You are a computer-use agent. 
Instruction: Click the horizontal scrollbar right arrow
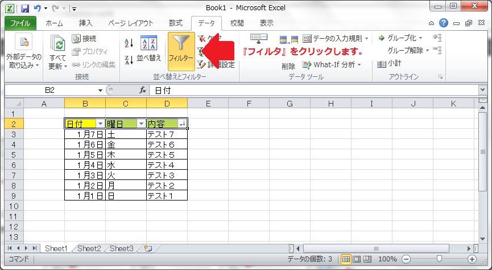click(x=469, y=248)
